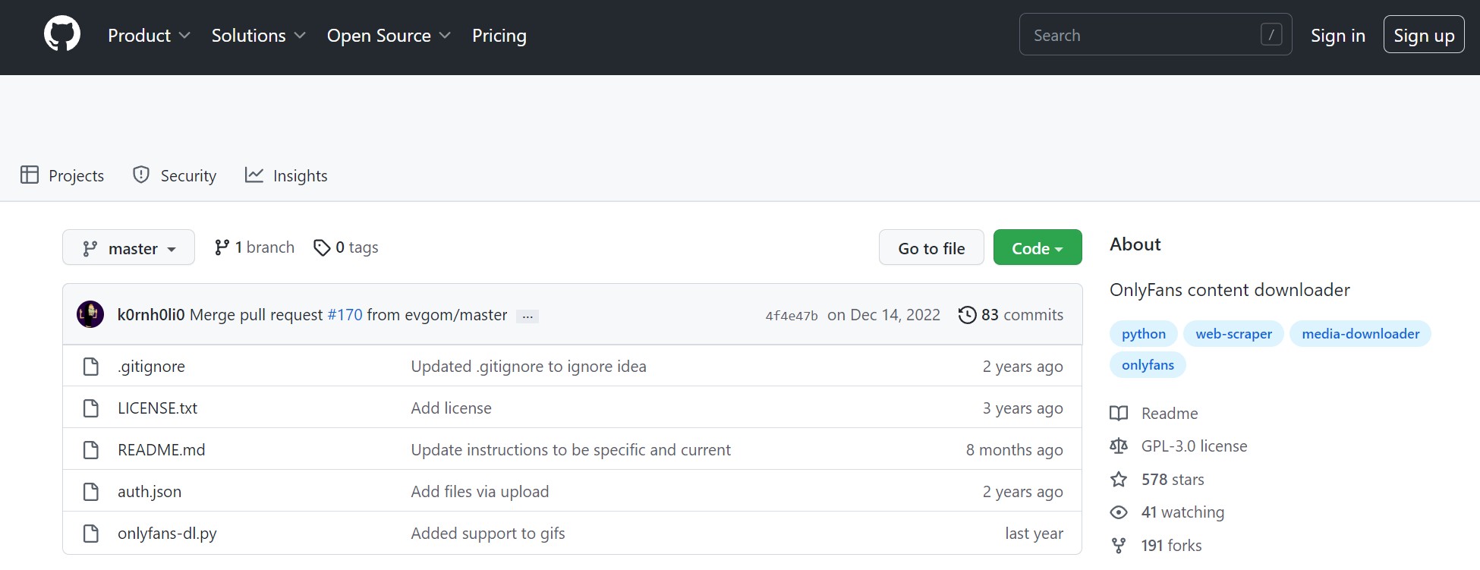Viewport: 1480px width, 570px height.
Task: Switch to the Projects tab
Action: click(x=62, y=175)
